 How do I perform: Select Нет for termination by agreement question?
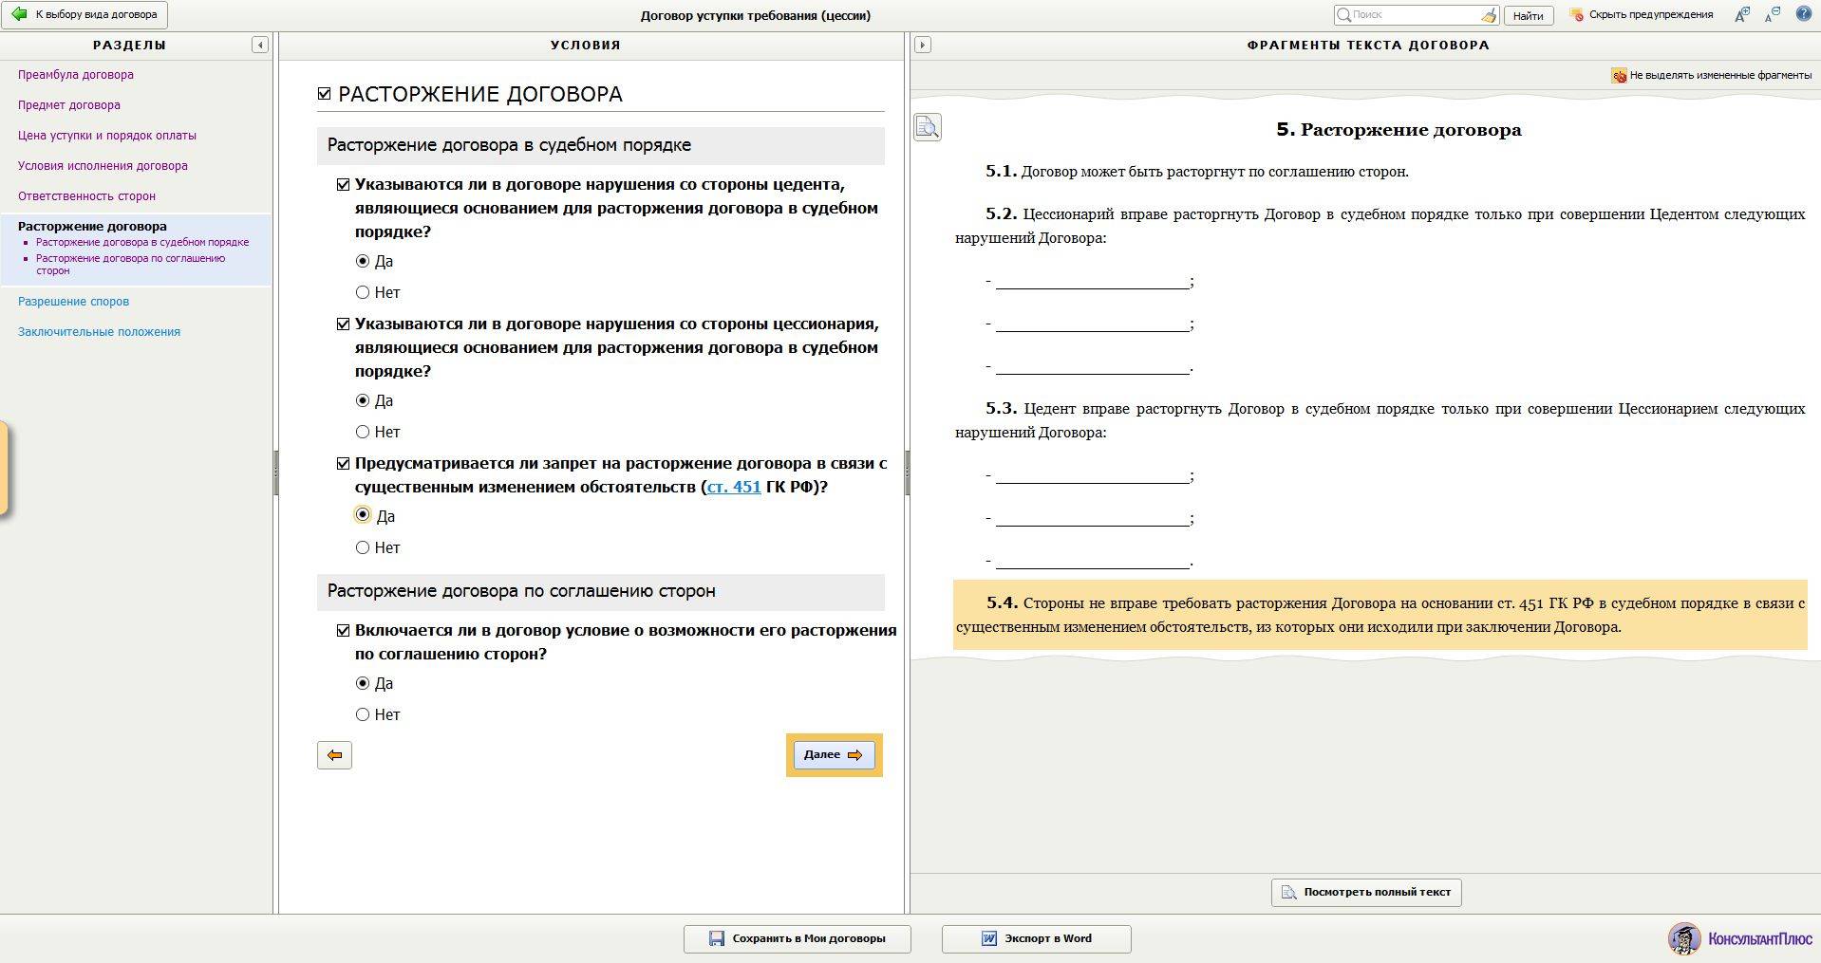point(363,714)
